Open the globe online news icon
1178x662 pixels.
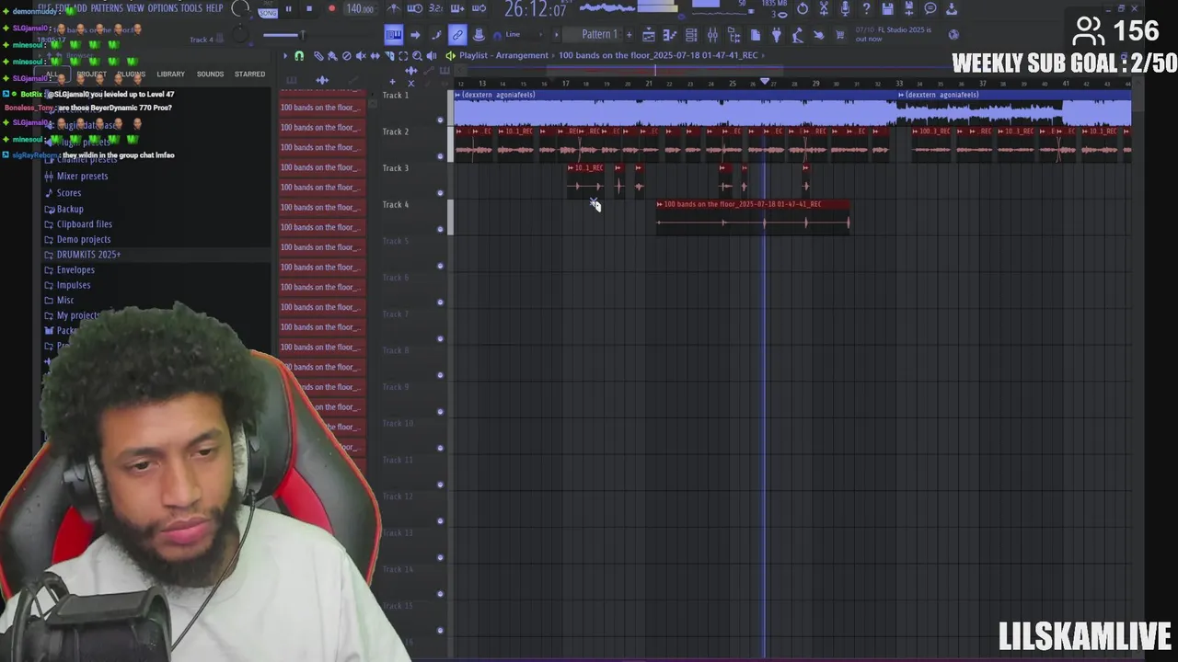coord(954,35)
